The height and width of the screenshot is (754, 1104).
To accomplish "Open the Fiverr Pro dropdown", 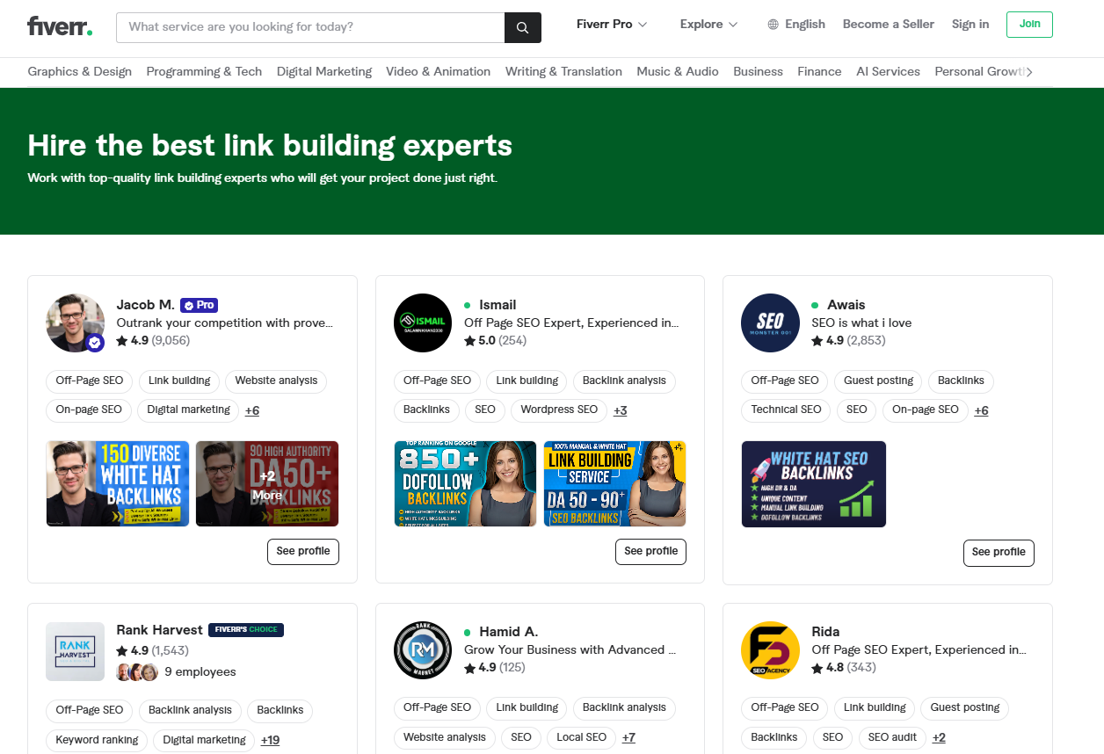I will [612, 25].
